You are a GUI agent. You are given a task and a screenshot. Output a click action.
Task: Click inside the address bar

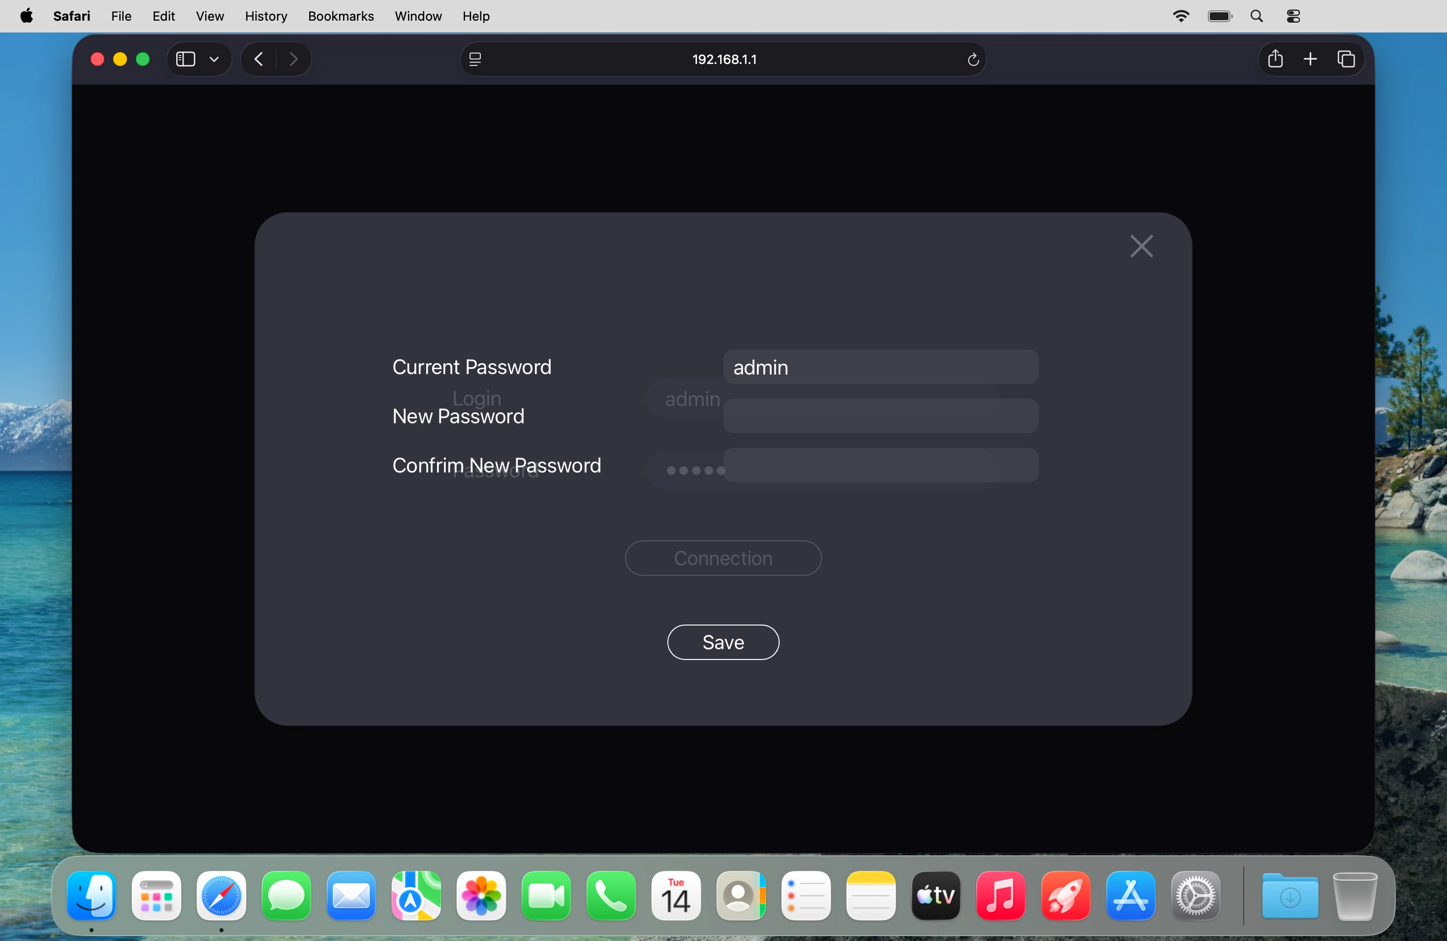723,59
